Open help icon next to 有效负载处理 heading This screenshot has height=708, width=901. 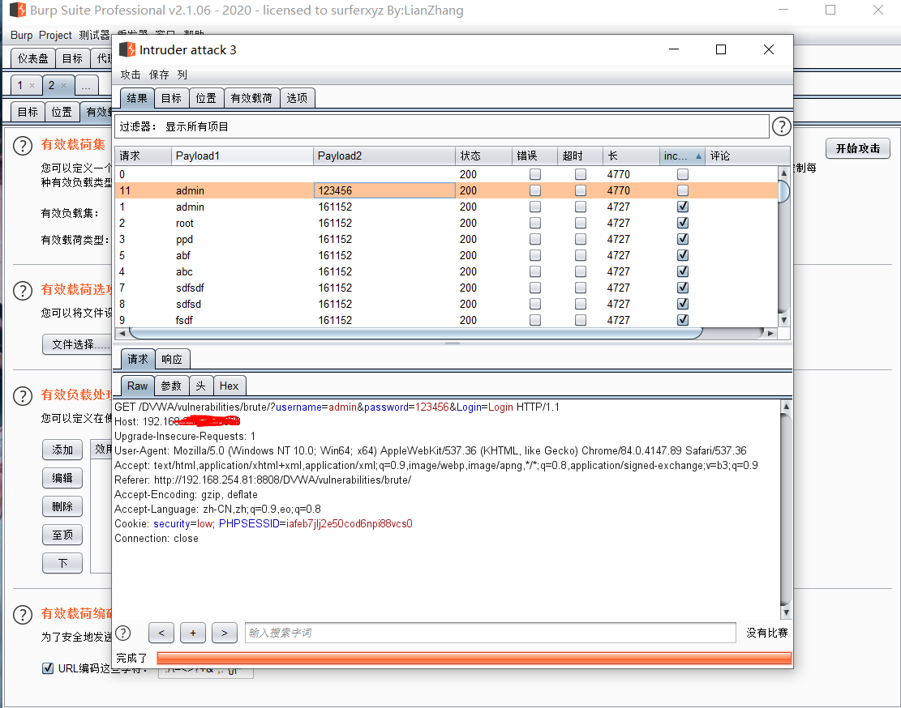tap(23, 396)
